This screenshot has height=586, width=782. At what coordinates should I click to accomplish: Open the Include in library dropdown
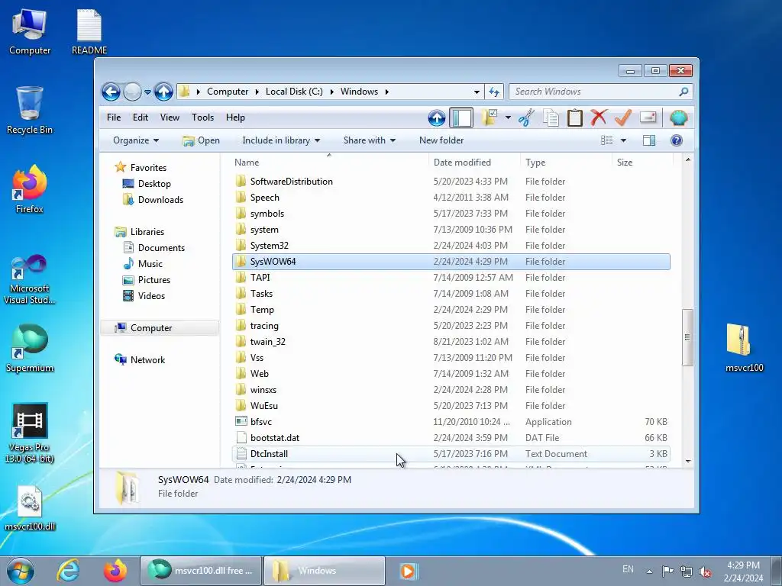click(281, 140)
